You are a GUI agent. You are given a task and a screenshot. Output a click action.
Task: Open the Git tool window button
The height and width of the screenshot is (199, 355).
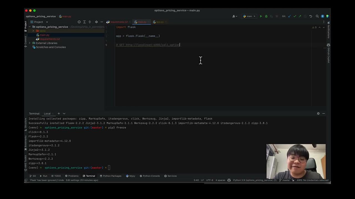pyautogui.click(x=33, y=176)
